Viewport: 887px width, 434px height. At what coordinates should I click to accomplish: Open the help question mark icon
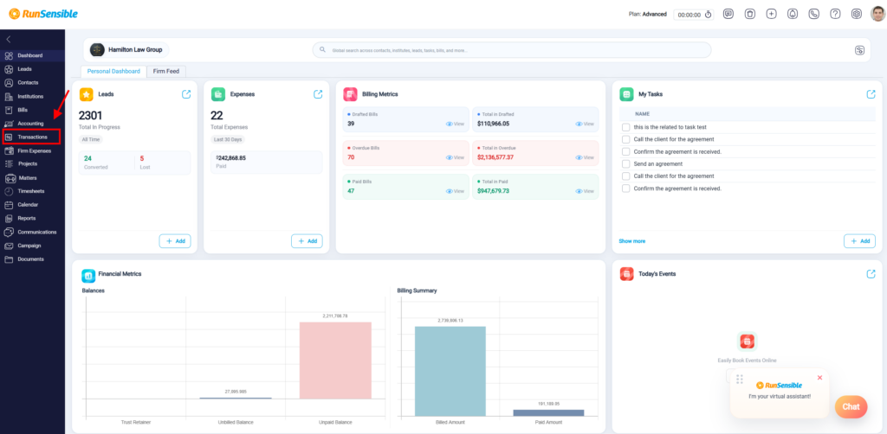[835, 14]
